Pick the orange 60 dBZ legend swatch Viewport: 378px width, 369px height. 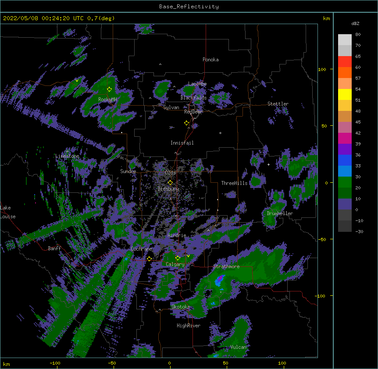[345, 72]
